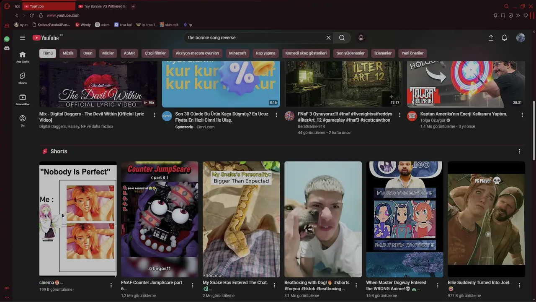Open new tab with plus button
The image size is (536, 302).
[x=133, y=6]
